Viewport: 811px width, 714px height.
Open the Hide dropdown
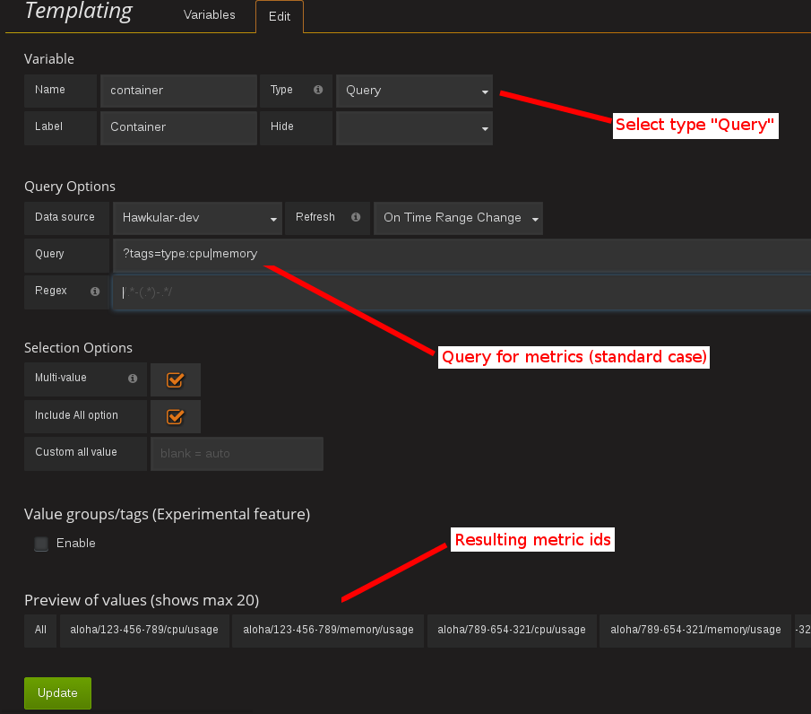pyautogui.click(x=414, y=128)
